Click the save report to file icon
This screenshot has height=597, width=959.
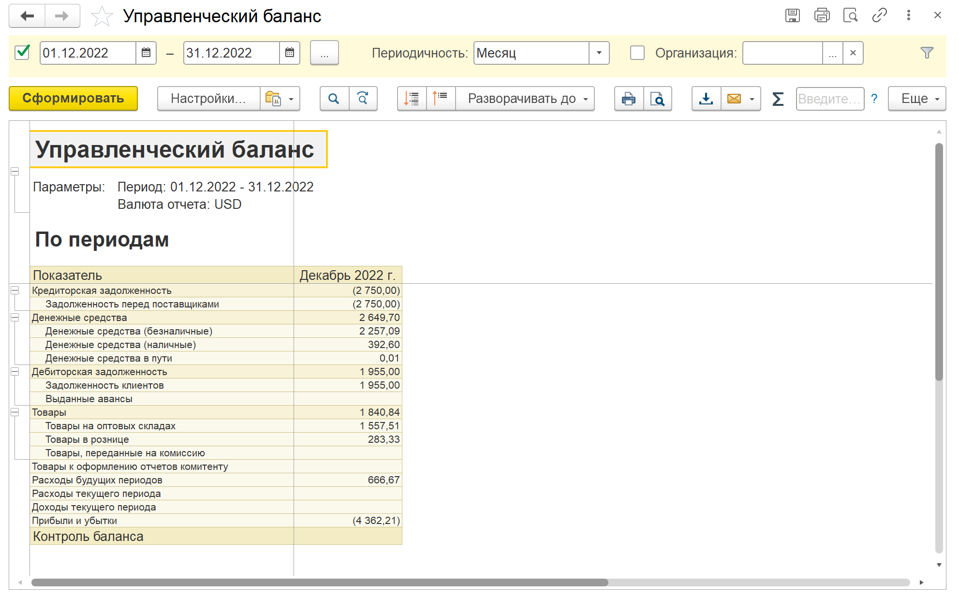tap(706, 99)
